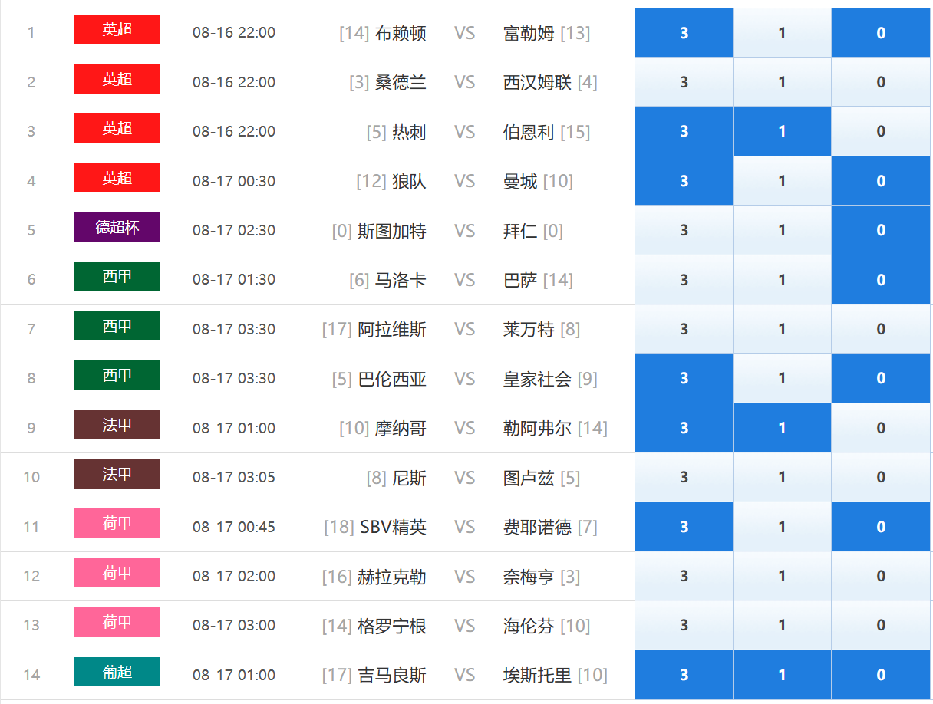Select result 0 for 摩纳哥 vs 勒阿弗尔
The width and height of the screenshot is (933, 704).
point(881,428)
